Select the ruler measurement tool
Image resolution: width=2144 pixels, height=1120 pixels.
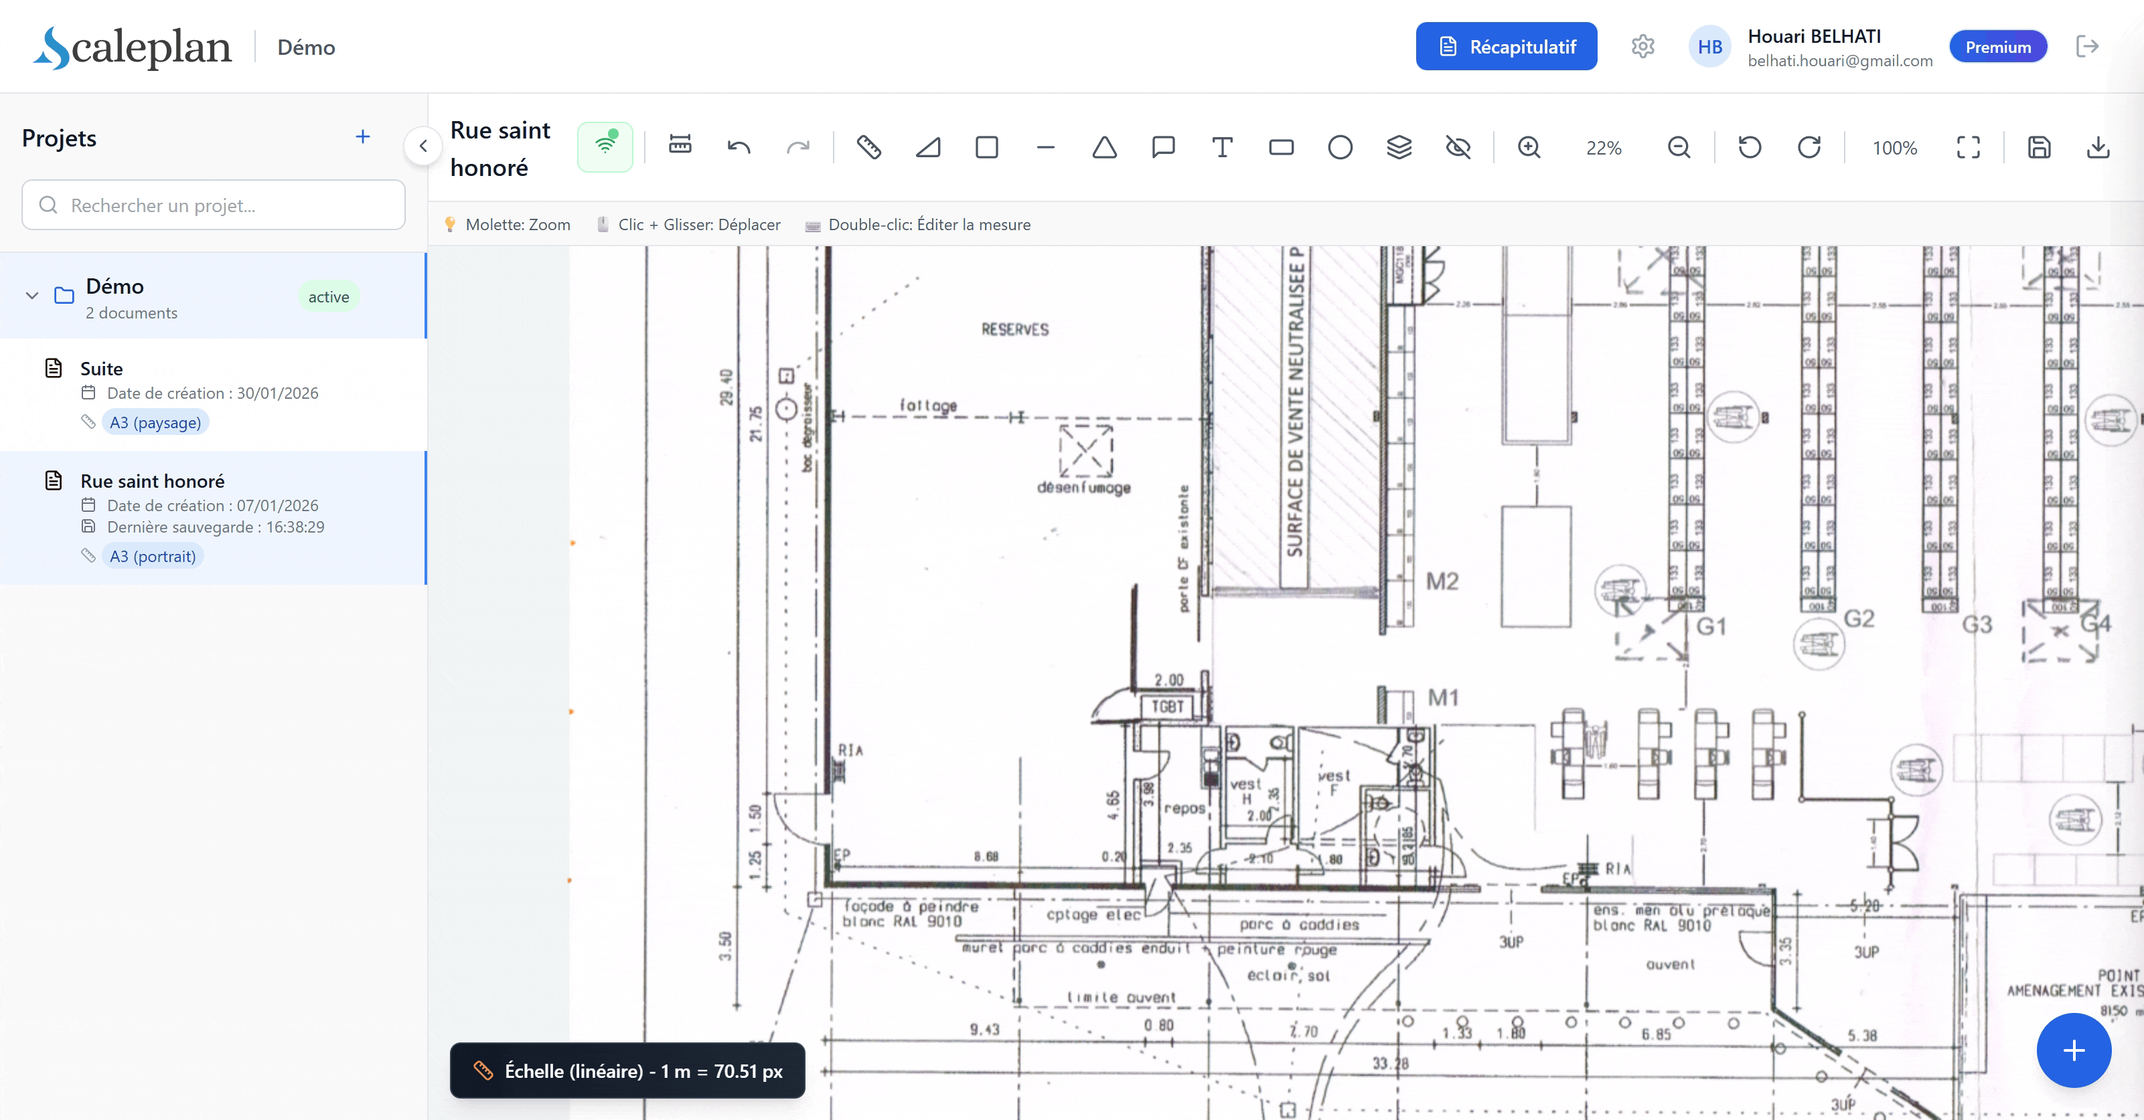coord(868,147)
